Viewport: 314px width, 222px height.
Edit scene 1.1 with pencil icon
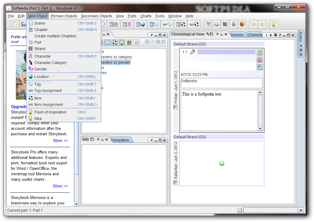[x=260, y=52]
